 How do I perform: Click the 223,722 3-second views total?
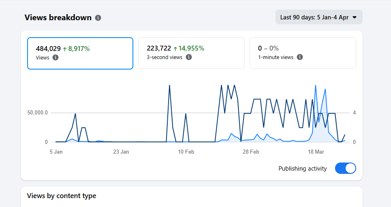pos(159,48)
